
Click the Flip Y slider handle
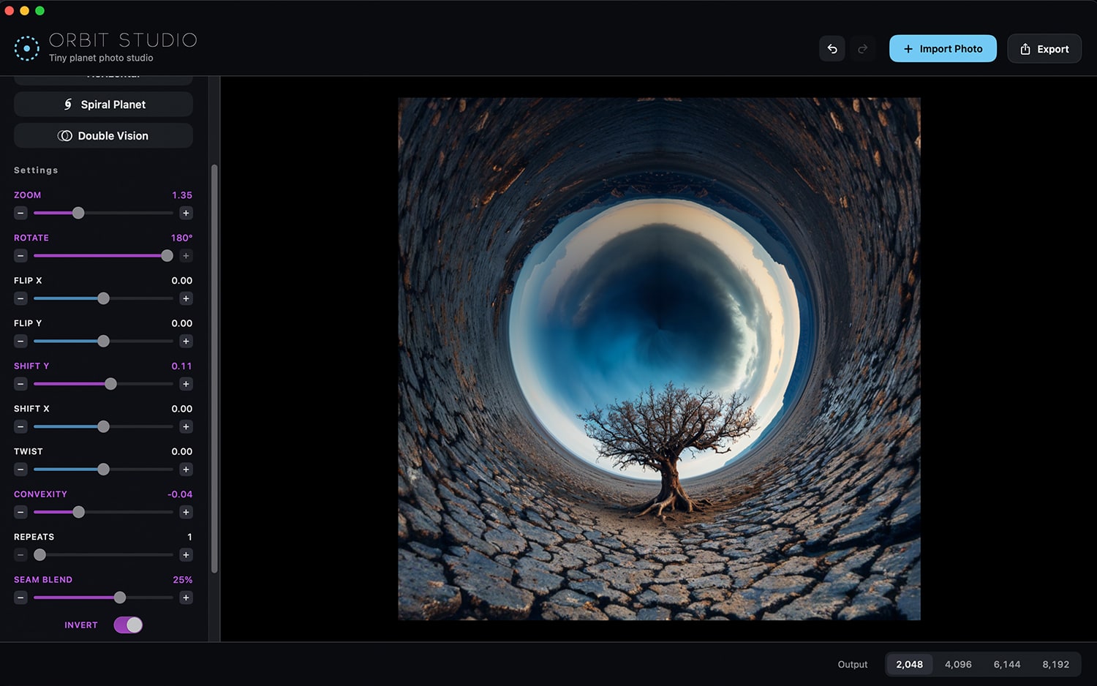click(103, 342)
